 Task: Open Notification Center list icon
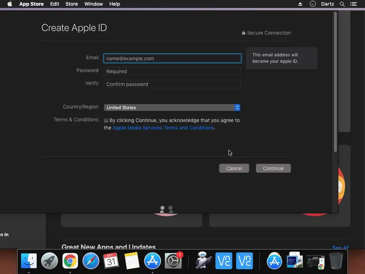point(354,4)
